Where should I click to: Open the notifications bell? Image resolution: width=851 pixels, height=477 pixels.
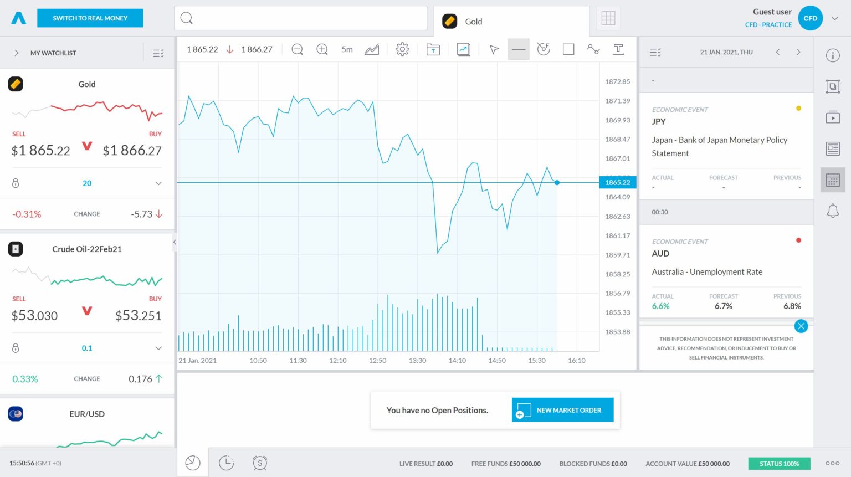click(x=832, y=211)
